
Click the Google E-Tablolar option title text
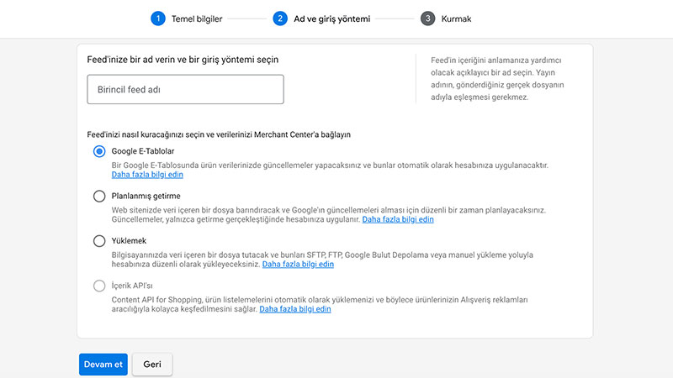pyautogui.click(x=143, y=152)
